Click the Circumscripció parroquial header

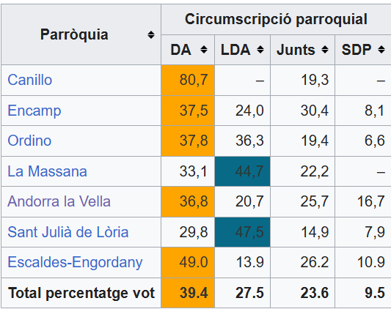(276, 20)
